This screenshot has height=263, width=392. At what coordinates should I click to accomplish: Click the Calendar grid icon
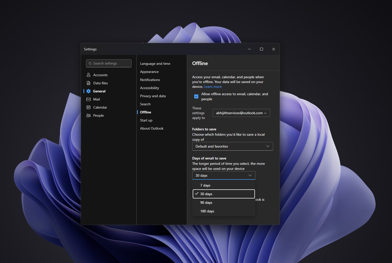[x=89, y=107]
